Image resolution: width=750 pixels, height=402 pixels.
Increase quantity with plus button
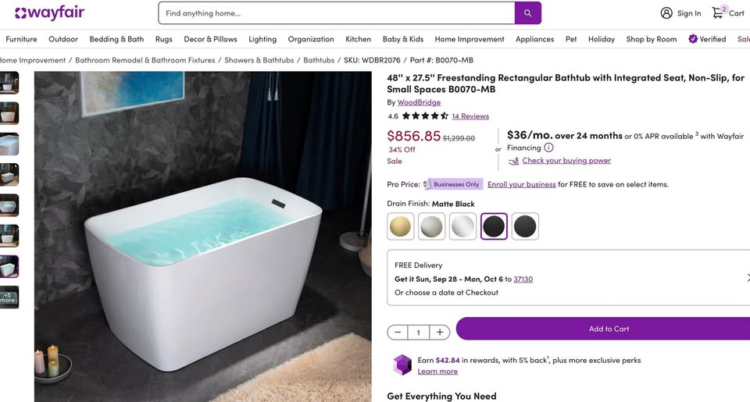point(440,333)
